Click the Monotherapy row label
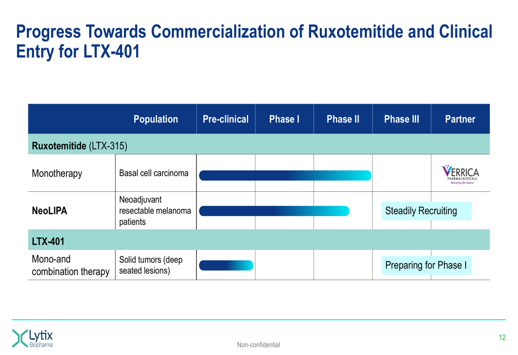 click(57, 173)
